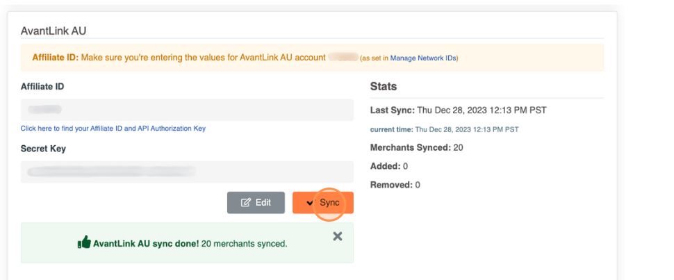The image size is (674, 280).
Task: Open the Manage Network IDs link
Action: 427,58
